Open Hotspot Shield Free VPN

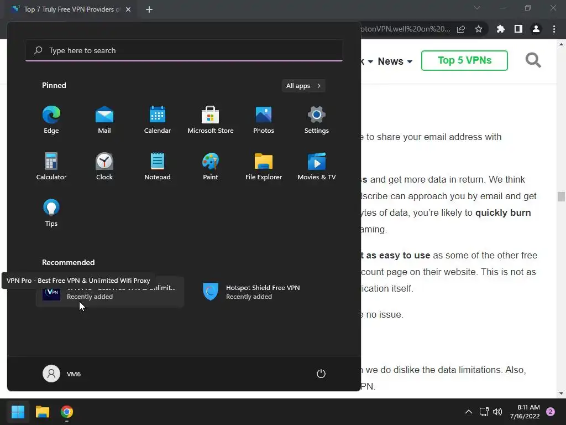click(x=269, y=292)
